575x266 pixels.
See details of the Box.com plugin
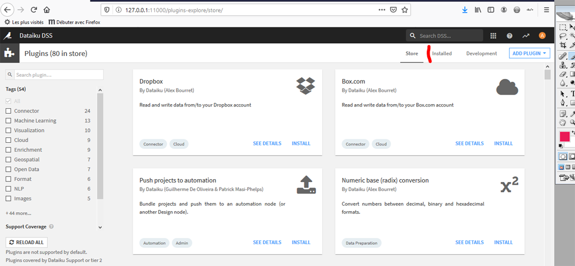click(469, 143)
